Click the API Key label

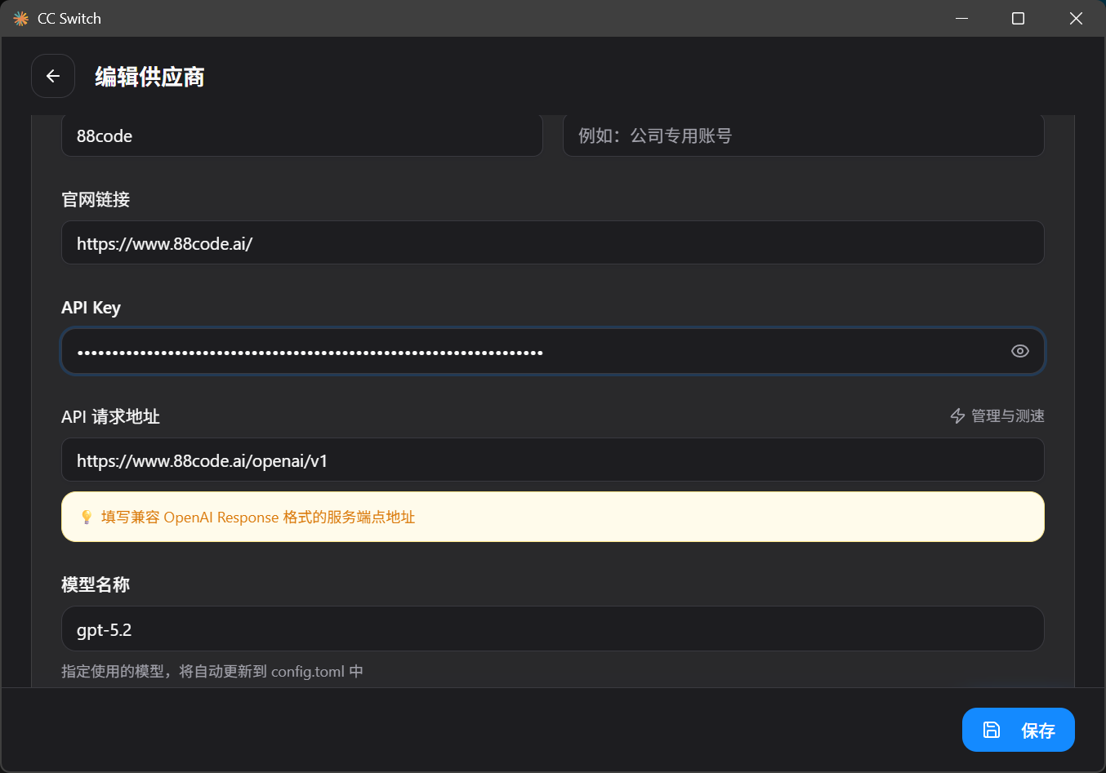tap(91, 308)
